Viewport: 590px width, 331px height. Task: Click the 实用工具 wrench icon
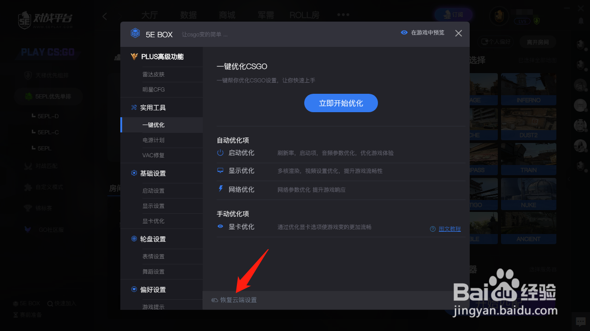tap(134, 108)
